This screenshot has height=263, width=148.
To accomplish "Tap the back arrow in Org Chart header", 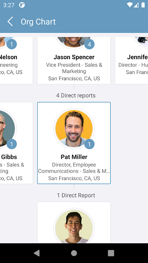I will [10, 22].
